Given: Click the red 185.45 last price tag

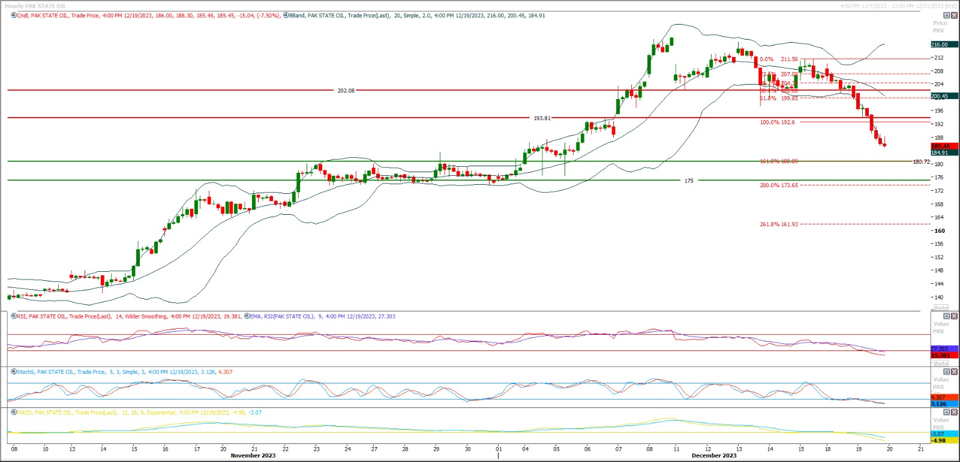Looking at the screenshot, I should tap(944, 146).
